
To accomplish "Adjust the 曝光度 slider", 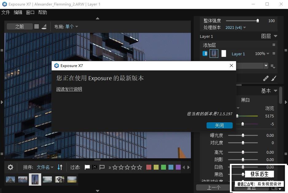I will click(243, 135).
